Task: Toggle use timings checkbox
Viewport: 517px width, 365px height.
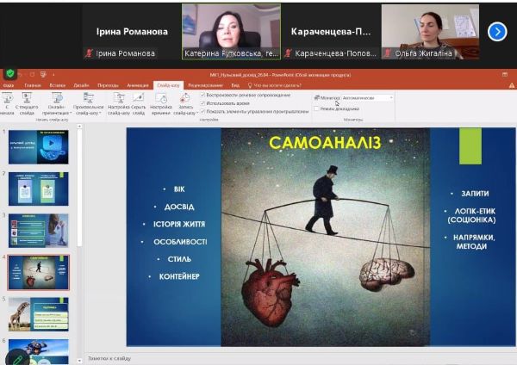Action: pos(202,103)
